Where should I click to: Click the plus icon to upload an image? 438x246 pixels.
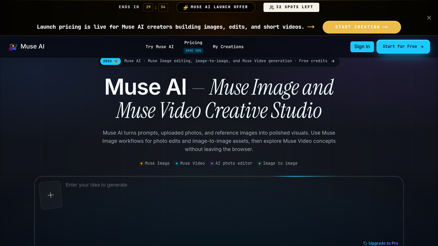tap(51, 195)
